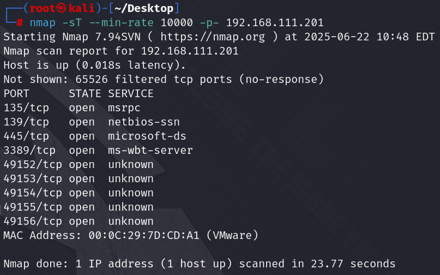This screenshot has width=440, height=275.
Task: Click the netbios-ssn service name
Action: pos(144,122)
